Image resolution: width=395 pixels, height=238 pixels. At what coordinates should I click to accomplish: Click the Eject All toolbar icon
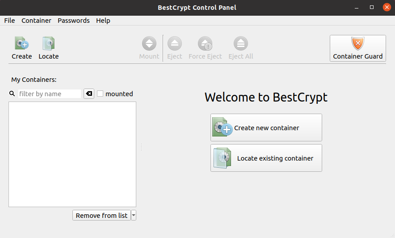(241, 43)
